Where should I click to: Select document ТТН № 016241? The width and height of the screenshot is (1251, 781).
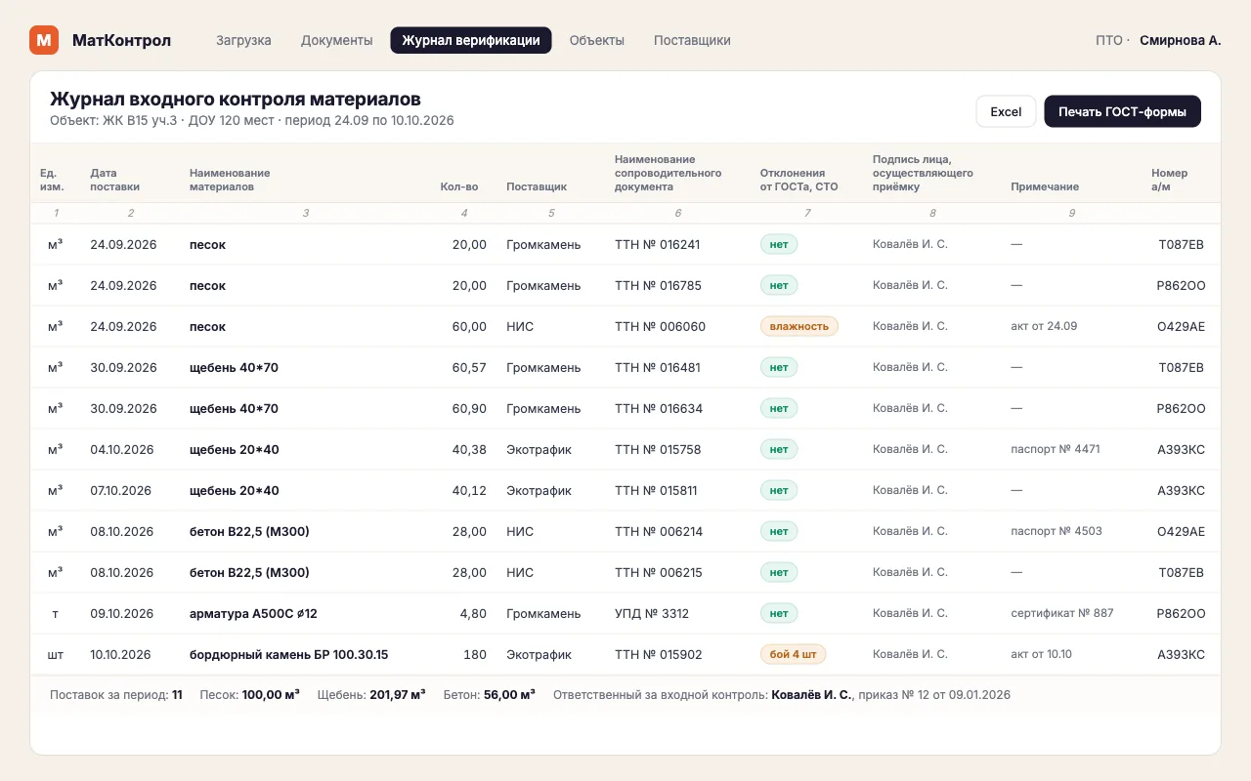point(657,244)
